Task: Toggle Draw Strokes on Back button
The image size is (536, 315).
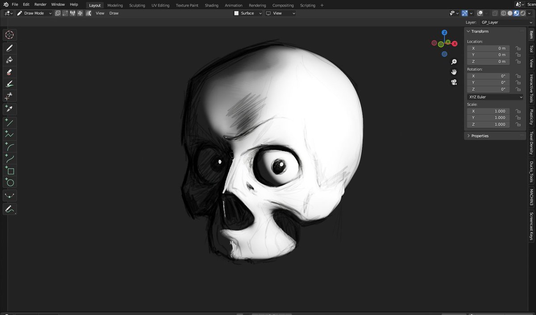Action: click(58, 13)
